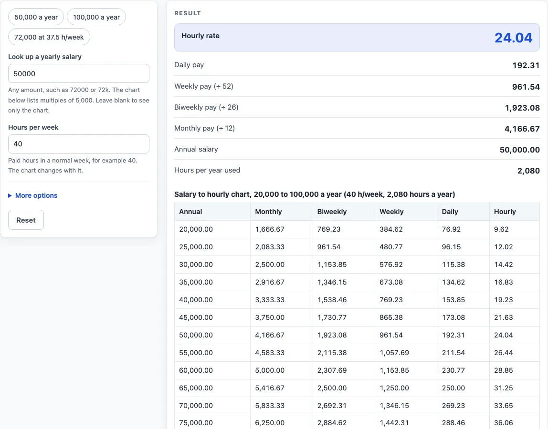Screen dimensions: 548x429
Task: Click the 2,080 hours per year value
Action: [x=528, y=171]
